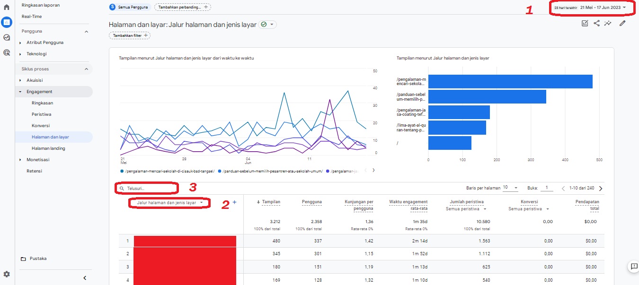Go to next page of table results
The image size is (639, 285).
(601, 188)
